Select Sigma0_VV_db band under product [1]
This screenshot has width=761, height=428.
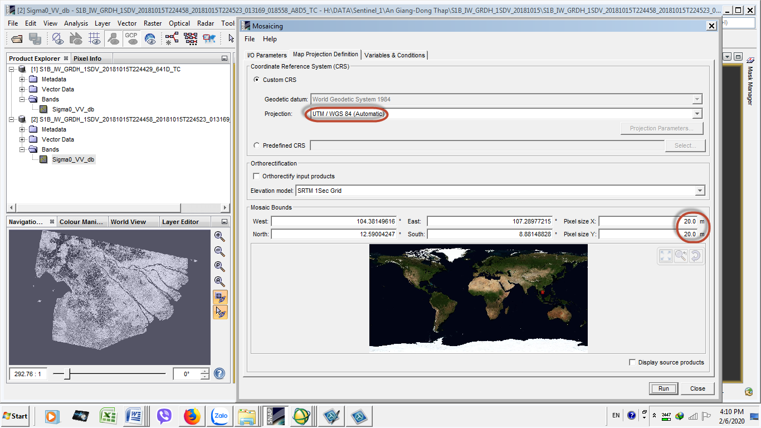point(73,109)
